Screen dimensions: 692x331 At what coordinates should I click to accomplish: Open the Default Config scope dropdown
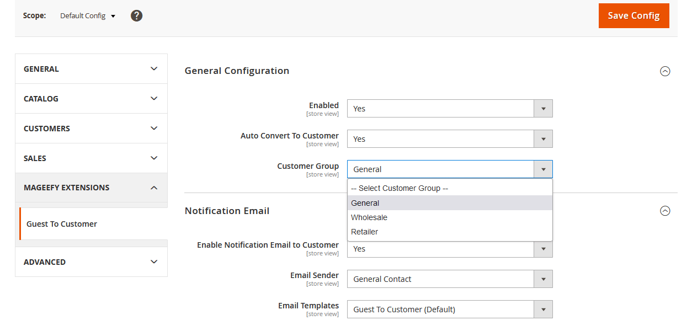point(87,15)
